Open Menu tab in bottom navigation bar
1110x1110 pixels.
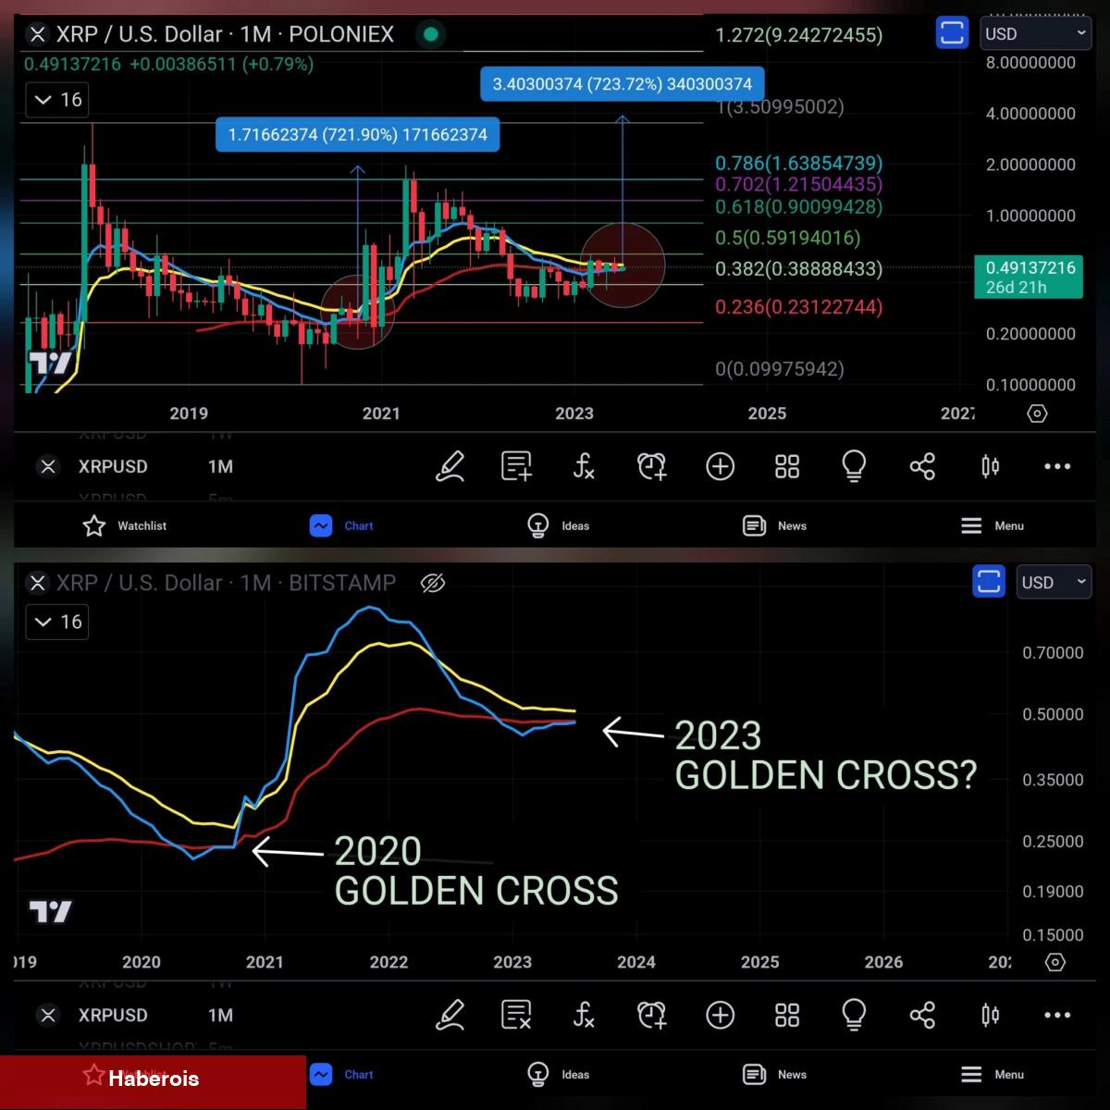(x=992, y=1074)
